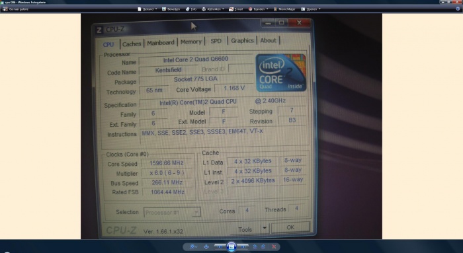Go to the next photo
Screen dimensions: 463x253
[243, 247]
